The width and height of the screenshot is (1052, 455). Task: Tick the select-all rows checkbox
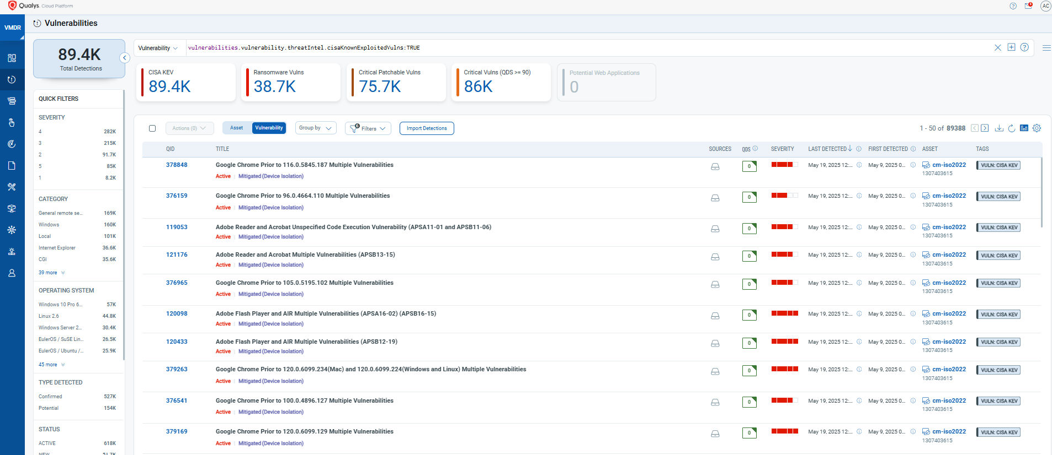point(152,128)
